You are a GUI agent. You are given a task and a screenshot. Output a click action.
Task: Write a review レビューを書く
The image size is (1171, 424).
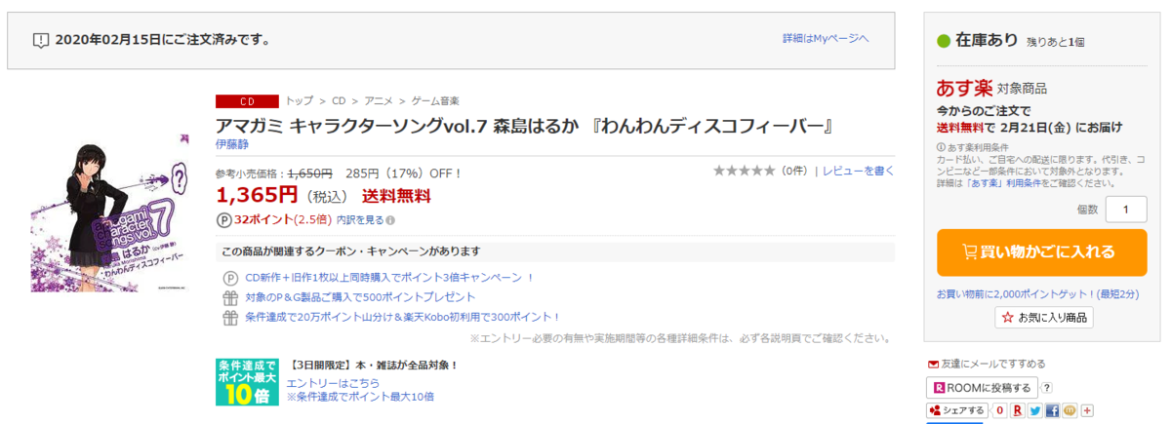pyautogui.click(x=858, y=171)
